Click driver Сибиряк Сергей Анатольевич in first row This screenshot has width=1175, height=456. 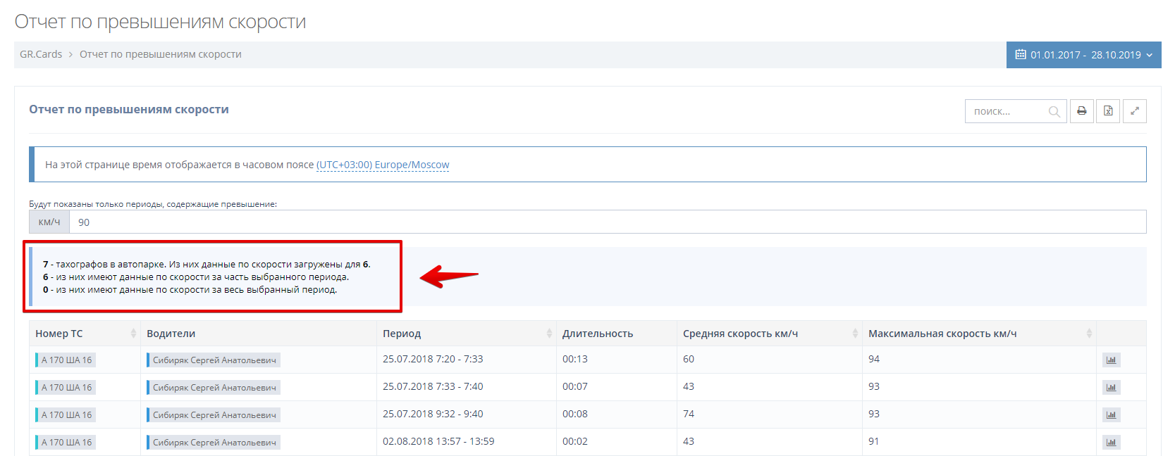pyautogui.click(x=214, y=360)
